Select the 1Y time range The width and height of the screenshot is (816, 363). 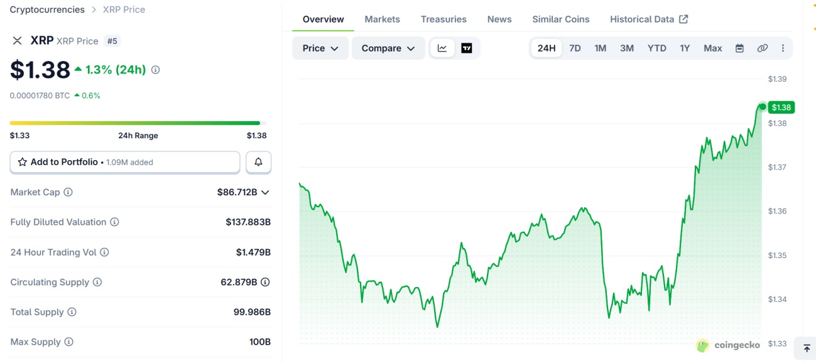[685, 48]
